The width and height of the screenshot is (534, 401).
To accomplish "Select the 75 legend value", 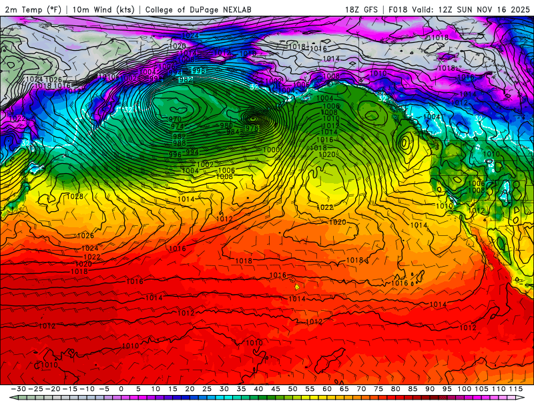I will point(378,389).
